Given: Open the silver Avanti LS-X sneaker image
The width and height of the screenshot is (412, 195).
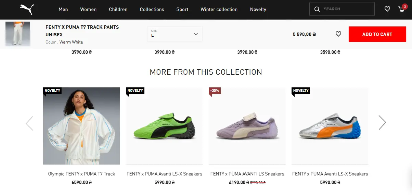Looking at the screenshot, I should tap(330, 126).
